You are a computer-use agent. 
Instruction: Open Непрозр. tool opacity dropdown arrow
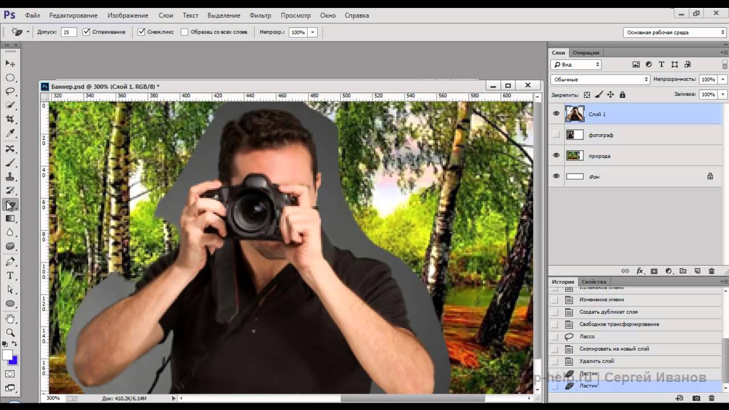pyautogui.click(x=313, y=32)
